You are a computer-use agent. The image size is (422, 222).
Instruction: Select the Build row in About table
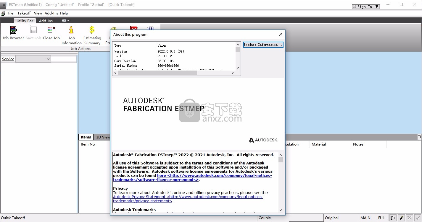[x=174, y=56]
